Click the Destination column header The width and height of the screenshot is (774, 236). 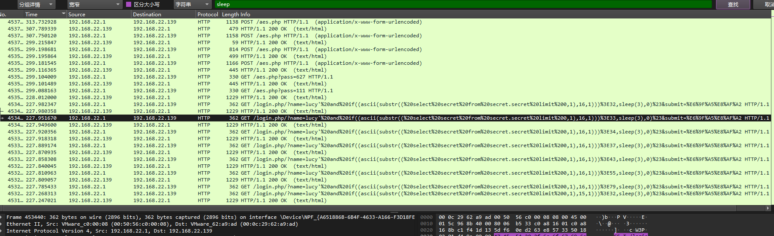[x=163, y=14]
